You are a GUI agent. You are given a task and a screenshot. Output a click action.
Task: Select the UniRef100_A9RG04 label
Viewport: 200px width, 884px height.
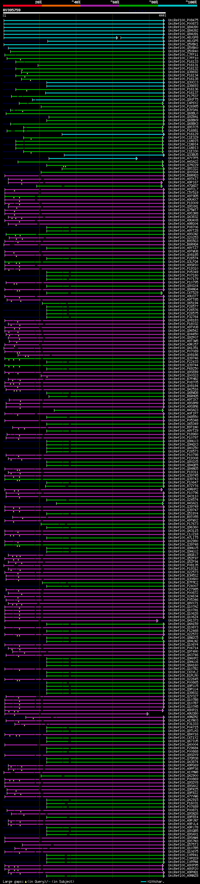[x=183, y=224]
